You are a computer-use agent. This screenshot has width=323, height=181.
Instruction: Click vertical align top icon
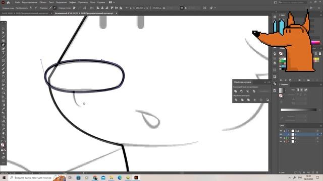tap(112, 8)
